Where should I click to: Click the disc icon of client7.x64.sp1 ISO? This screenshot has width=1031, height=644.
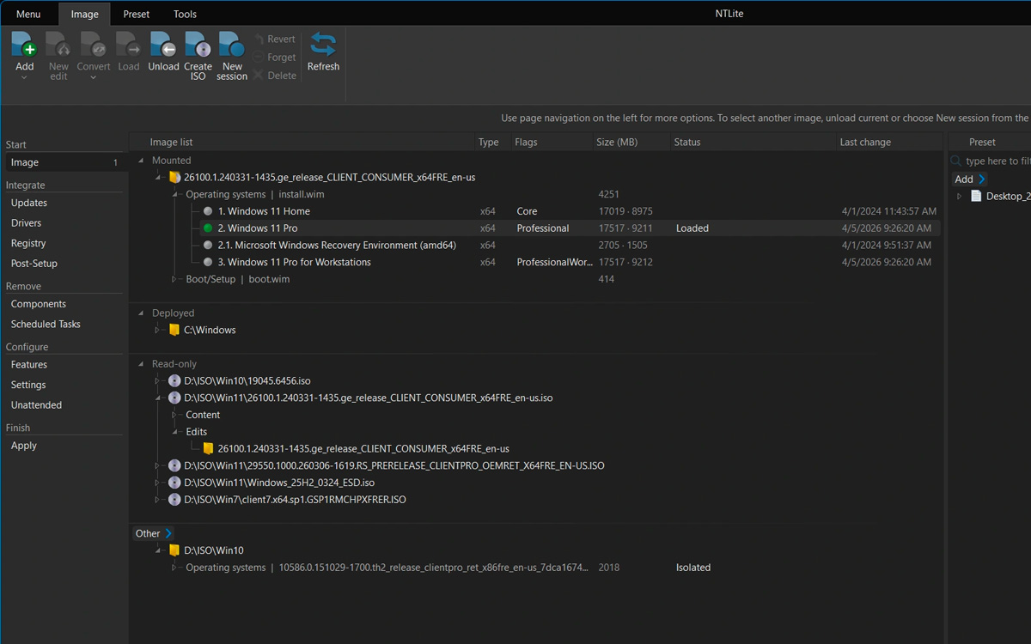(174, 499)
